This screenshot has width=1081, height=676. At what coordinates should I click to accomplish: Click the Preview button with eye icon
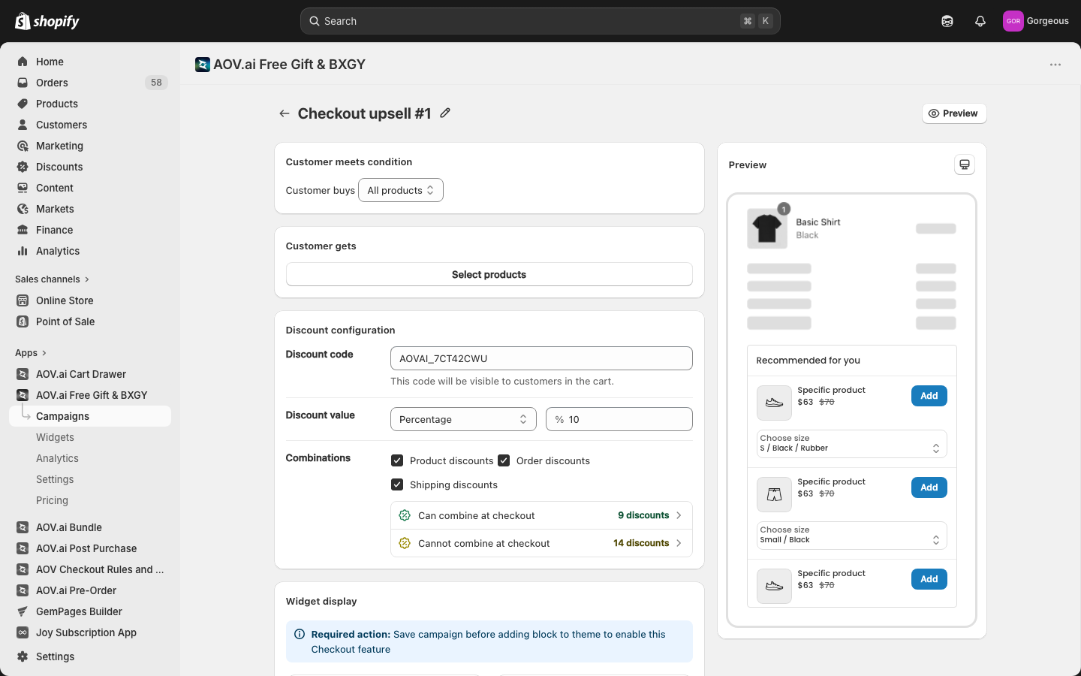point(953,113)
